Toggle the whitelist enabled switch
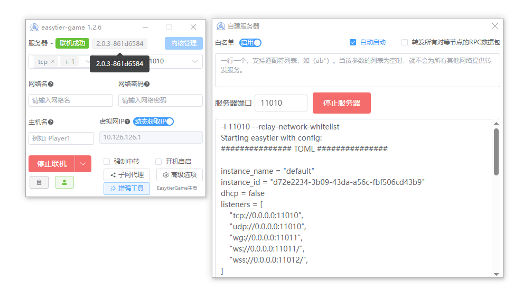The width and height of the screenshot is (514, 289). pos(250,43)
